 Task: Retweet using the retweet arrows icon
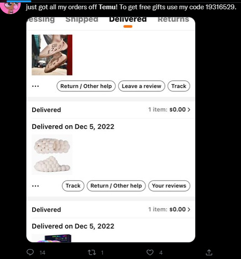coord(92,252)
